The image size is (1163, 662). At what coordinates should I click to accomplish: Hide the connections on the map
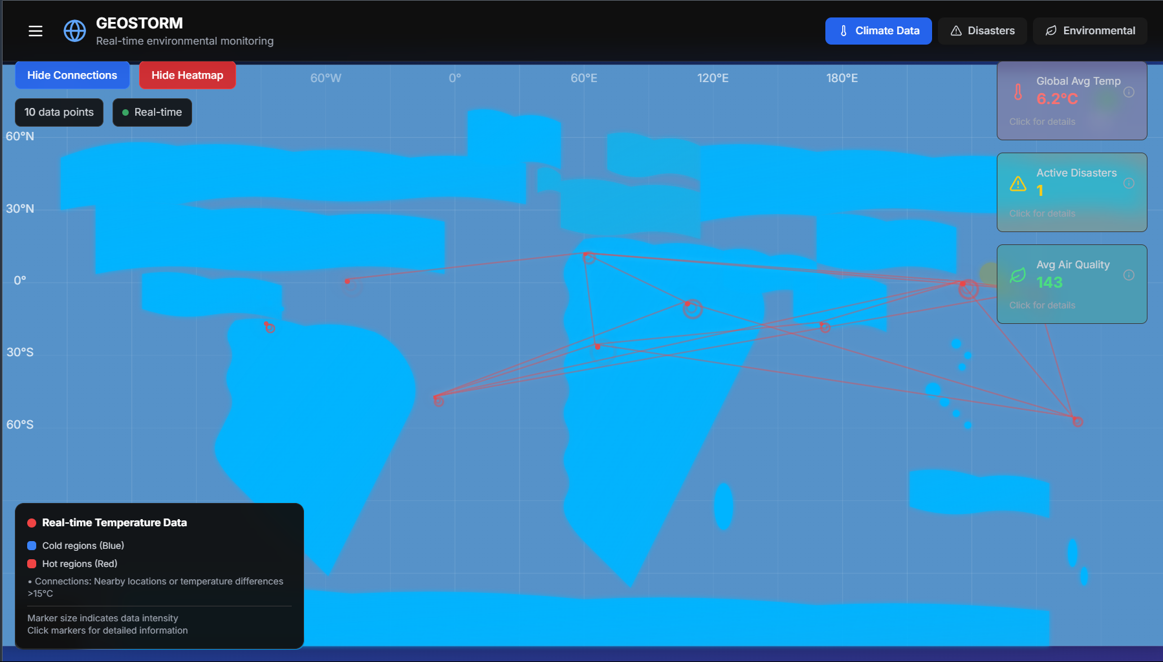click(72, 75)
